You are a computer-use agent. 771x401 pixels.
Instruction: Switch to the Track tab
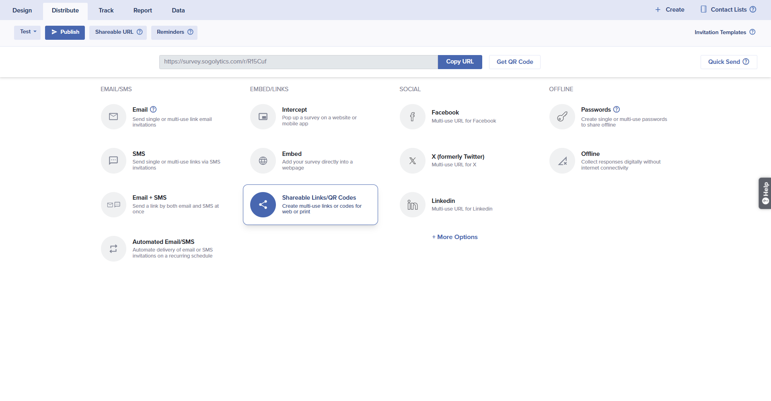click(106, 10)
